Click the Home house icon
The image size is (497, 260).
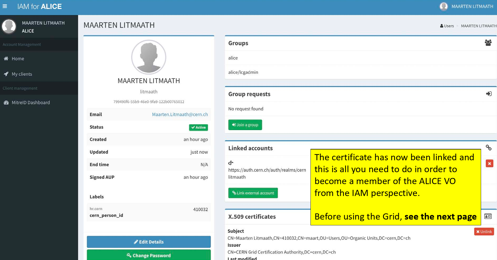coord(6,59)
